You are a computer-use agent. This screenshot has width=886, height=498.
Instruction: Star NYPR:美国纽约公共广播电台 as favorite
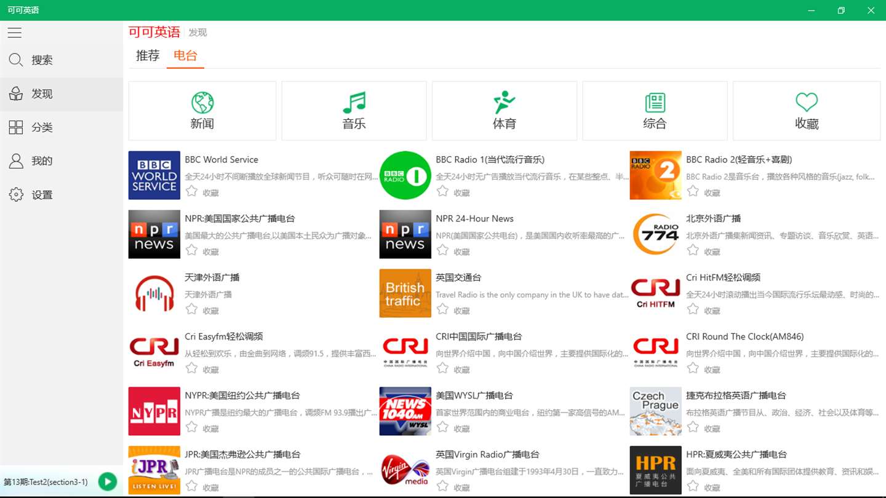tap(192, 427)
